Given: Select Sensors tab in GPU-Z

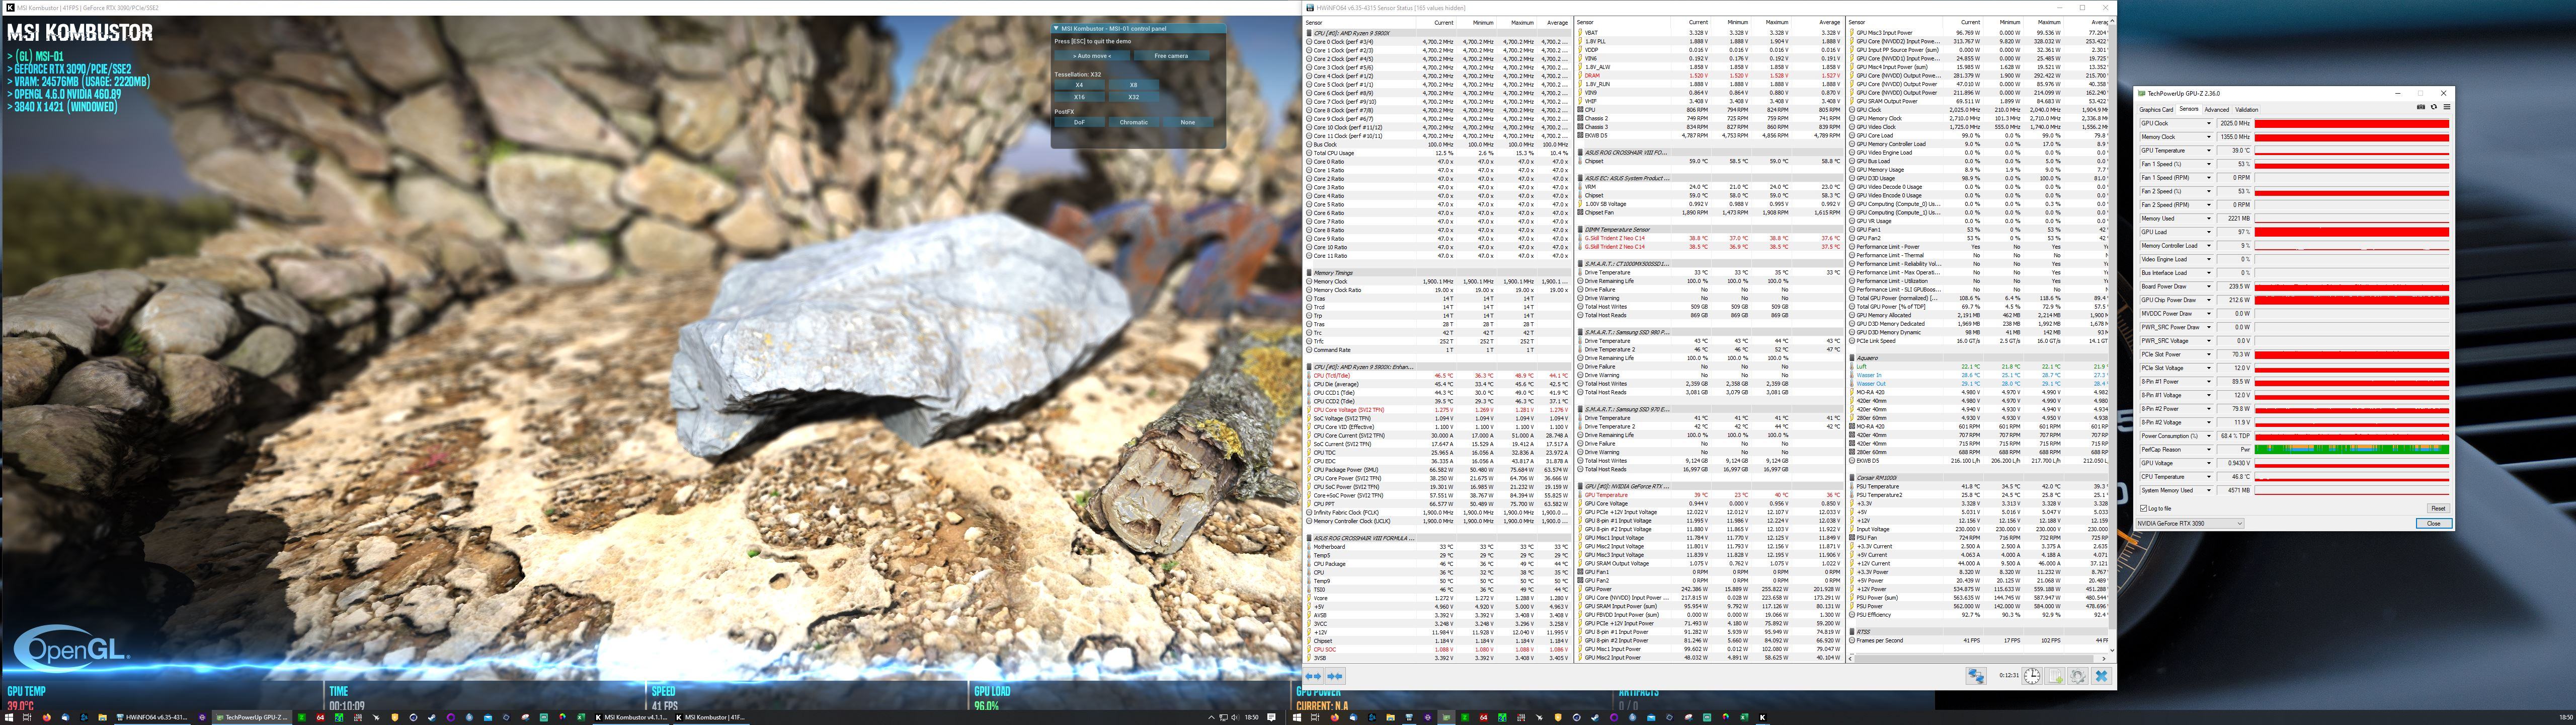Looking at the screenshot, I should (2189, 109).
